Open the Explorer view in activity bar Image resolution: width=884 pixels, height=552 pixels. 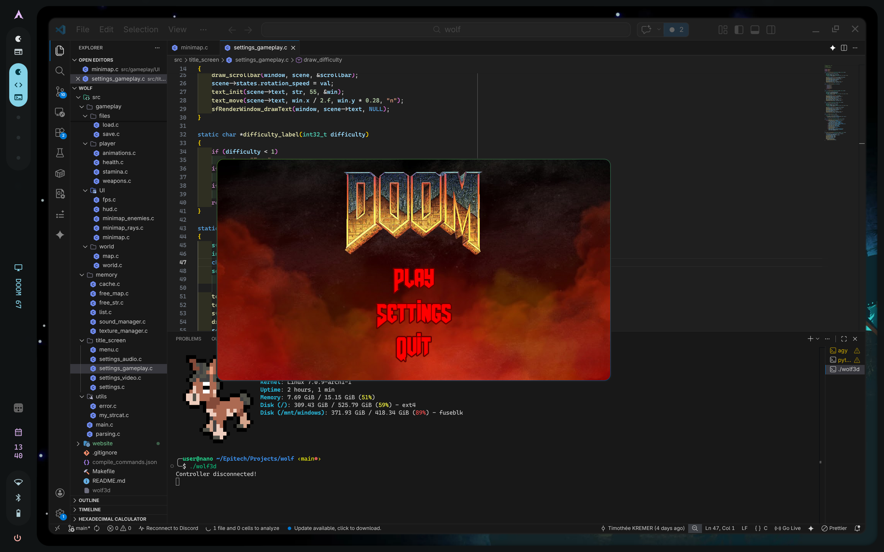pos(60,50)
